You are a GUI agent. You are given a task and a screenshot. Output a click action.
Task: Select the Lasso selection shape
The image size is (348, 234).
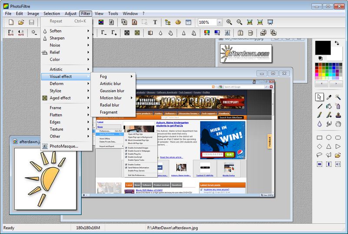click(x=320, y=155)
